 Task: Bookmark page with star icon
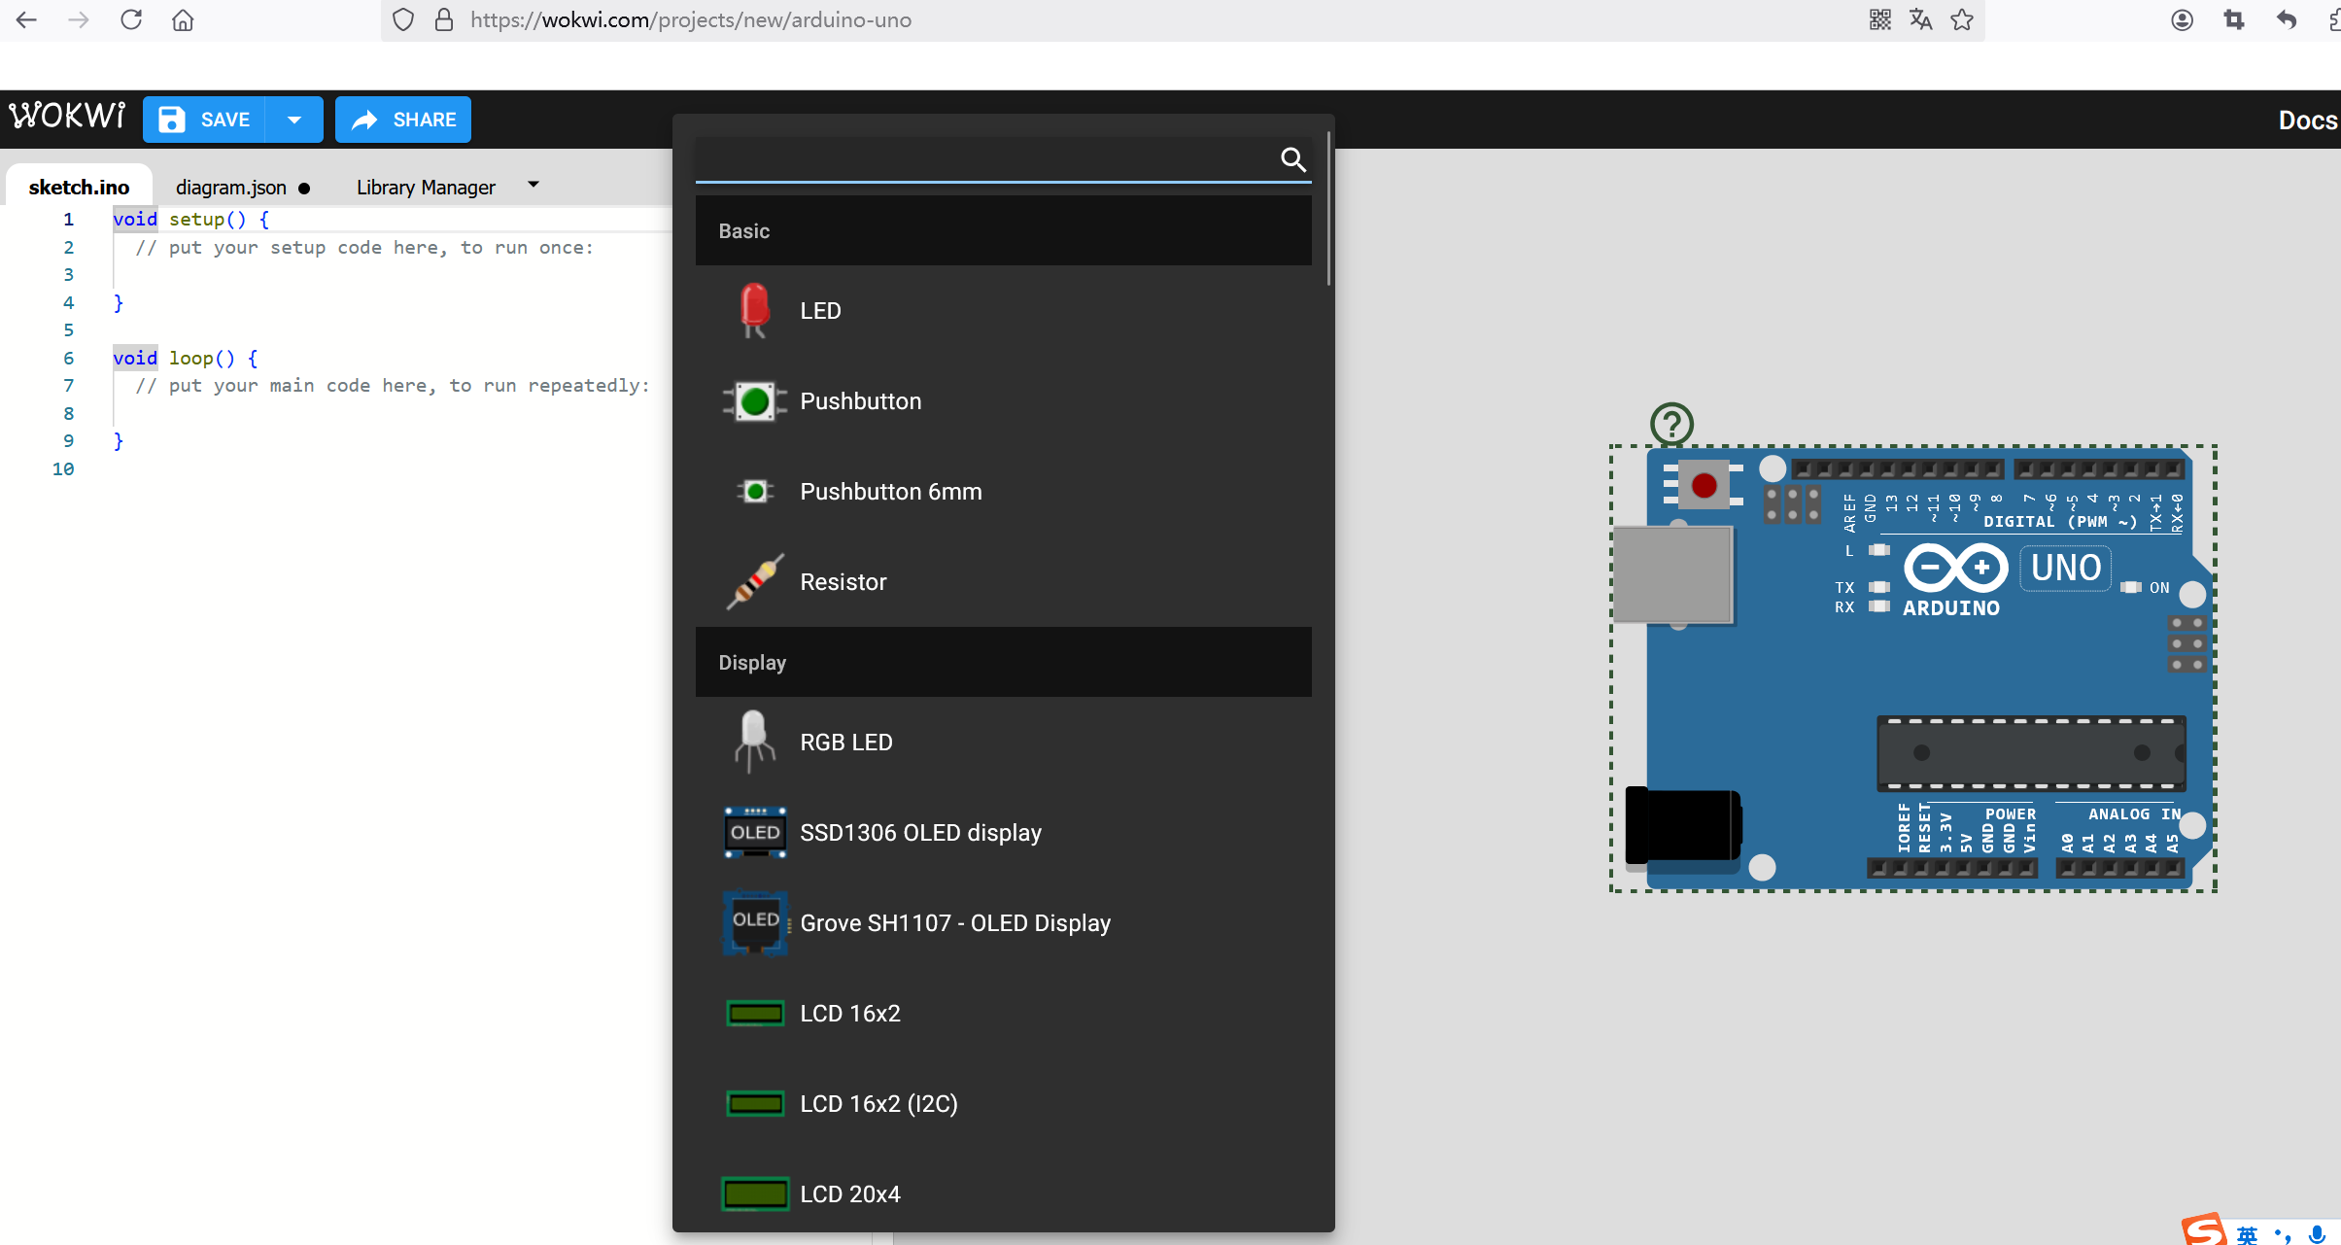pyautogui.click(x=1962, y=20)
